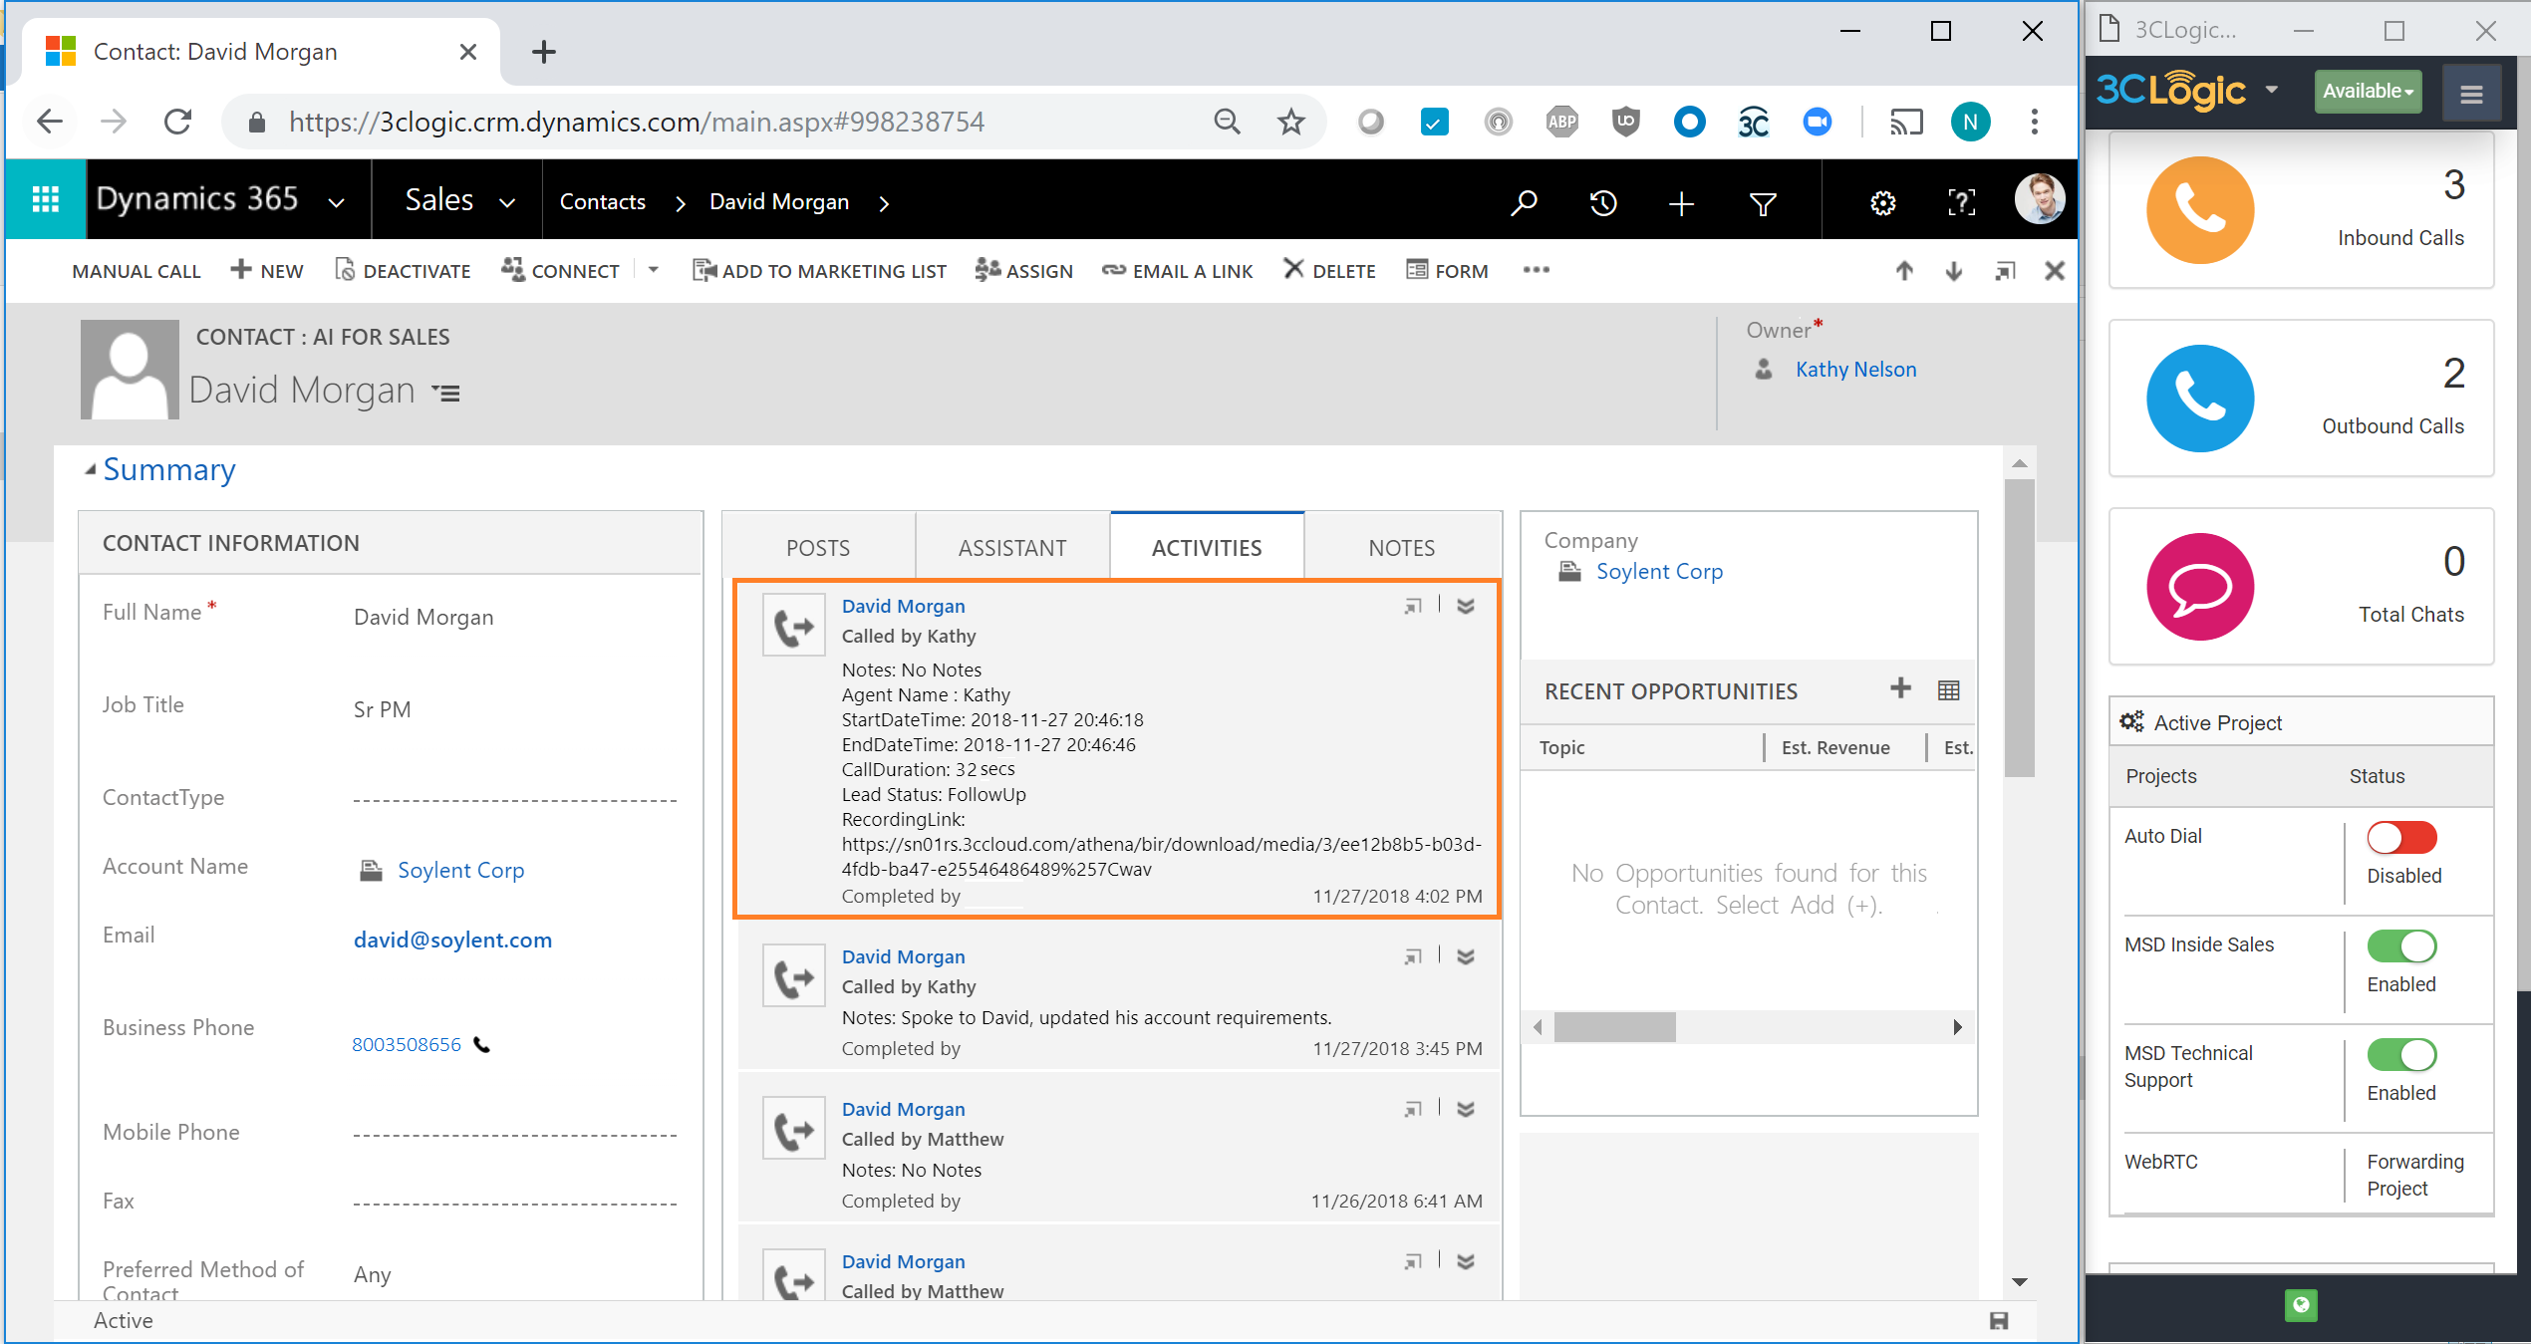Click the Manual Call command
The image size is (2531, 1344).
click(x=137, y=271)
